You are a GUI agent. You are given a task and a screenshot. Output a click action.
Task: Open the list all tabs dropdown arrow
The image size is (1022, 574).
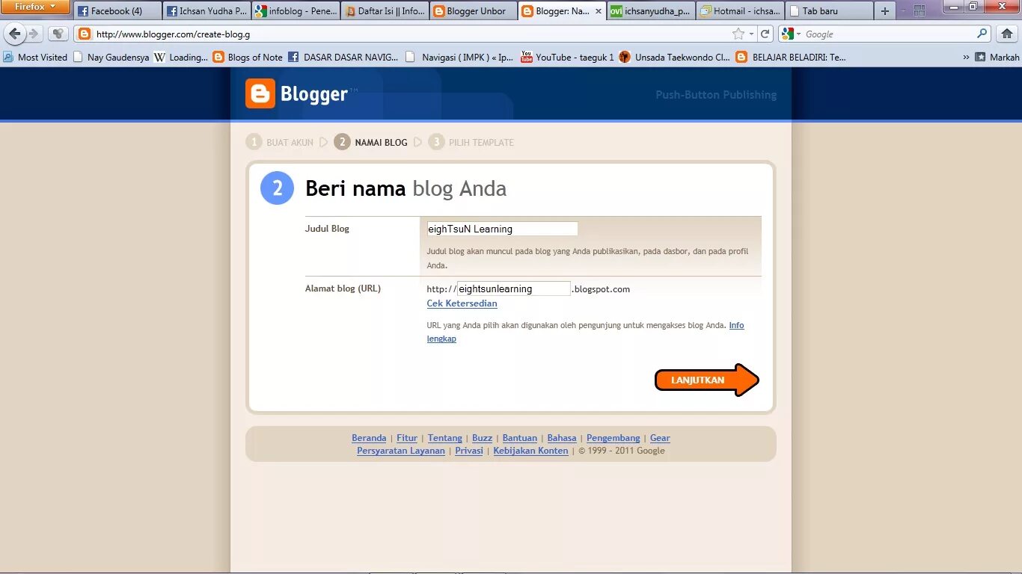[x=903, y=11]
